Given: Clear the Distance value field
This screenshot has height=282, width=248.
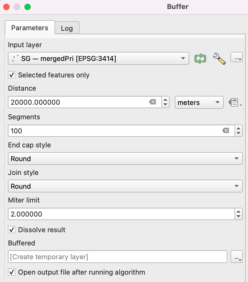Looking at the screenshot, I should [x=153, y=102].
